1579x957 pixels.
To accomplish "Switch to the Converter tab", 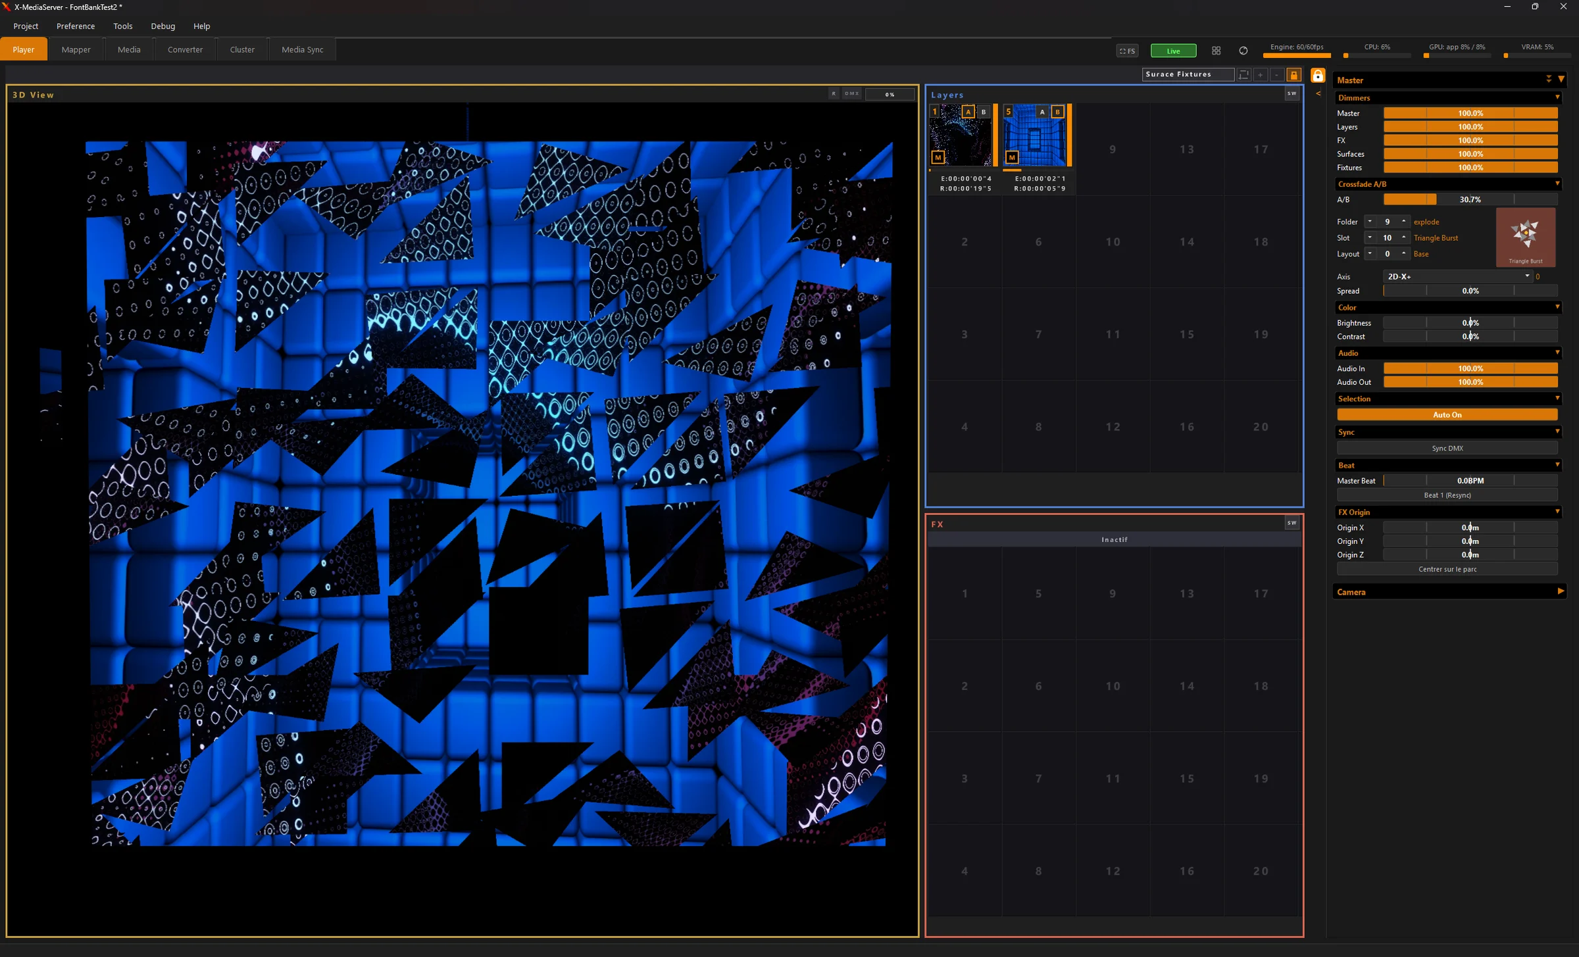I will point(185,49).
